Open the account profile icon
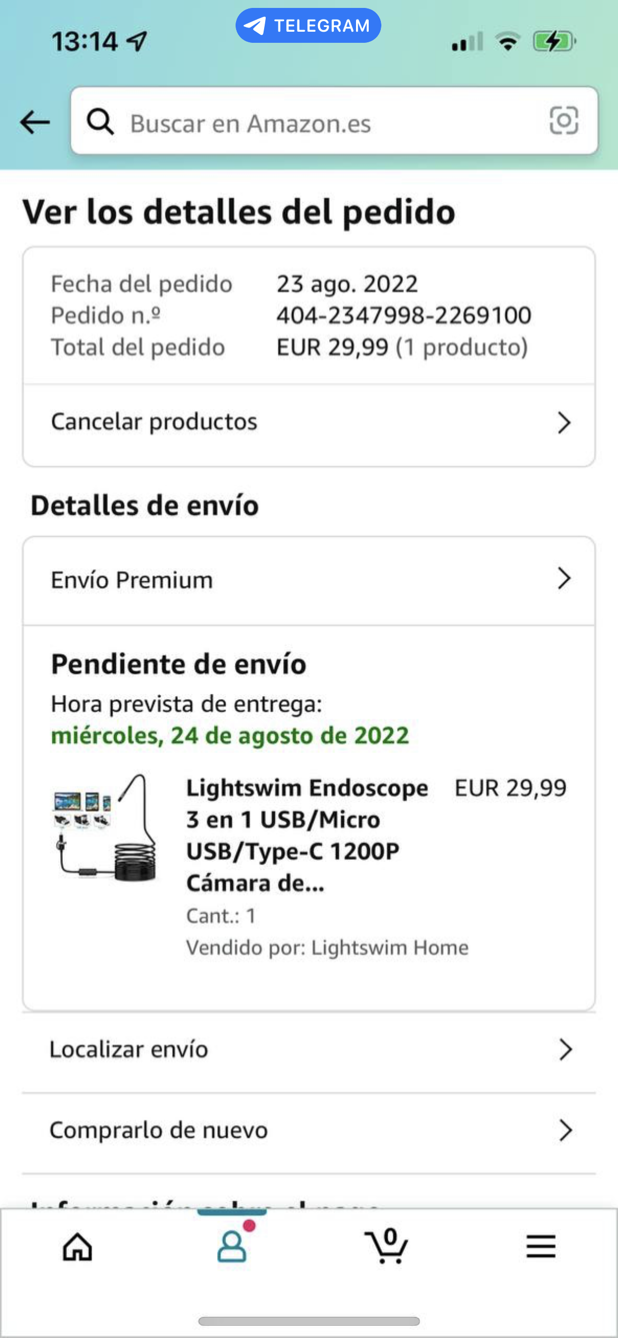This screenshot has height=1338, width=618. pyautogui.click(x=232, y=1246)
